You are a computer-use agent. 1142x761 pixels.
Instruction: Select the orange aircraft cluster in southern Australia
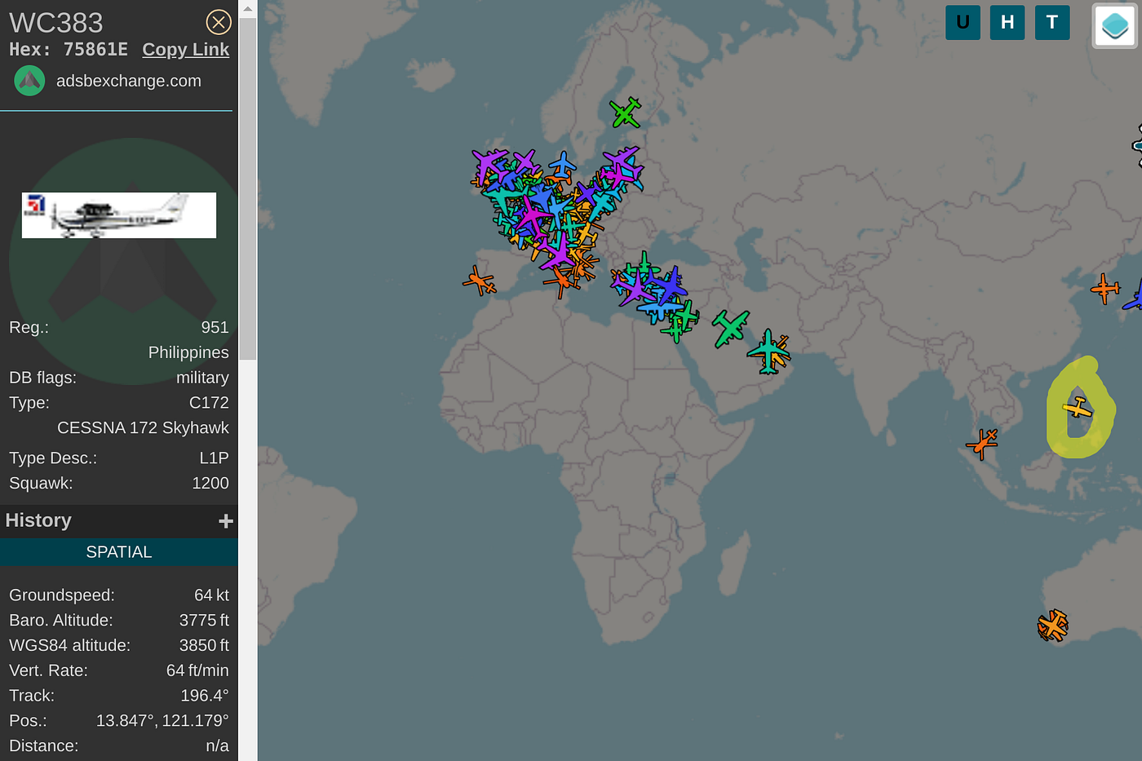1052,626
